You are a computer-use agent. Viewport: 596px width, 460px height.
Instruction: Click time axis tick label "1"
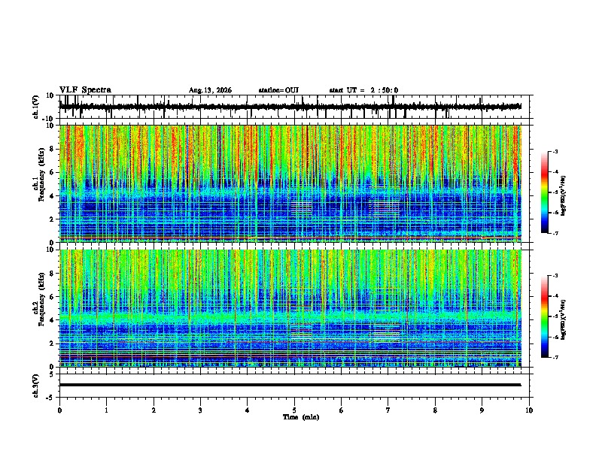click(106, 410)
